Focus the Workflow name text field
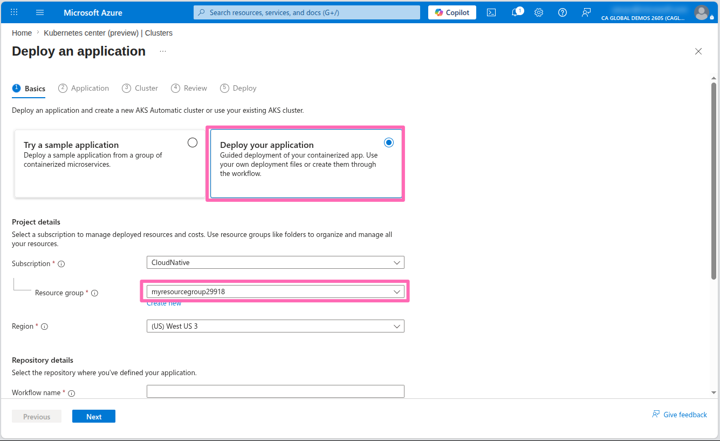Image resolution: width=720 pixels, height=441 pixels. (x=275, y=391)
